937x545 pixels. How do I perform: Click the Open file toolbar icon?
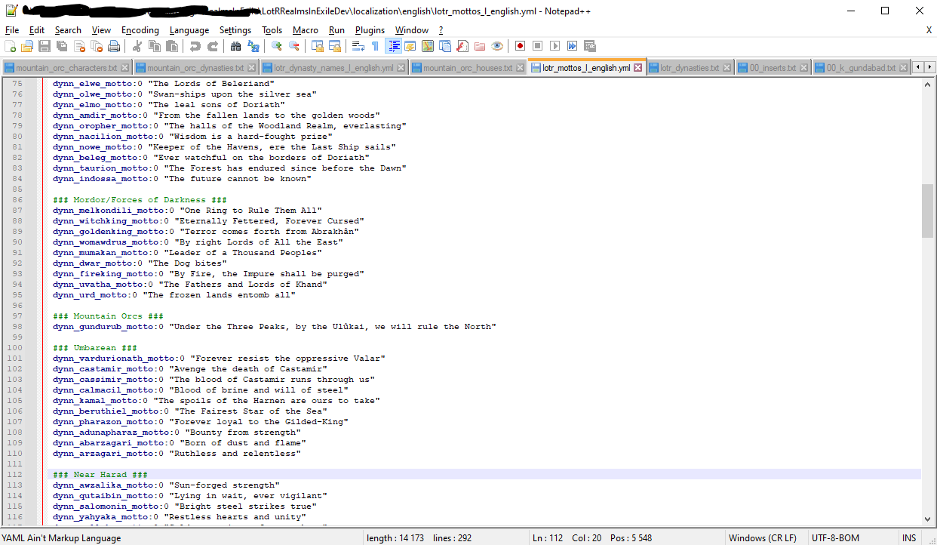[27, 46]
